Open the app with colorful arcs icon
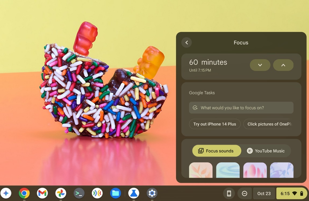The height and width of the screenshot is (201, 309). click(97, 193)
